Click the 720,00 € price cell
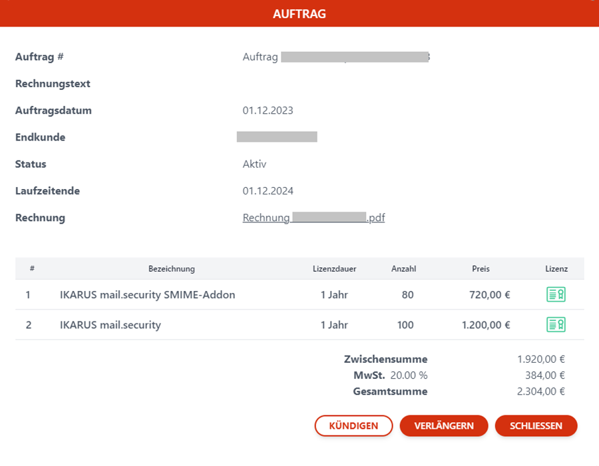Viewport: 599px width, 466px height. tap(490, 295)
